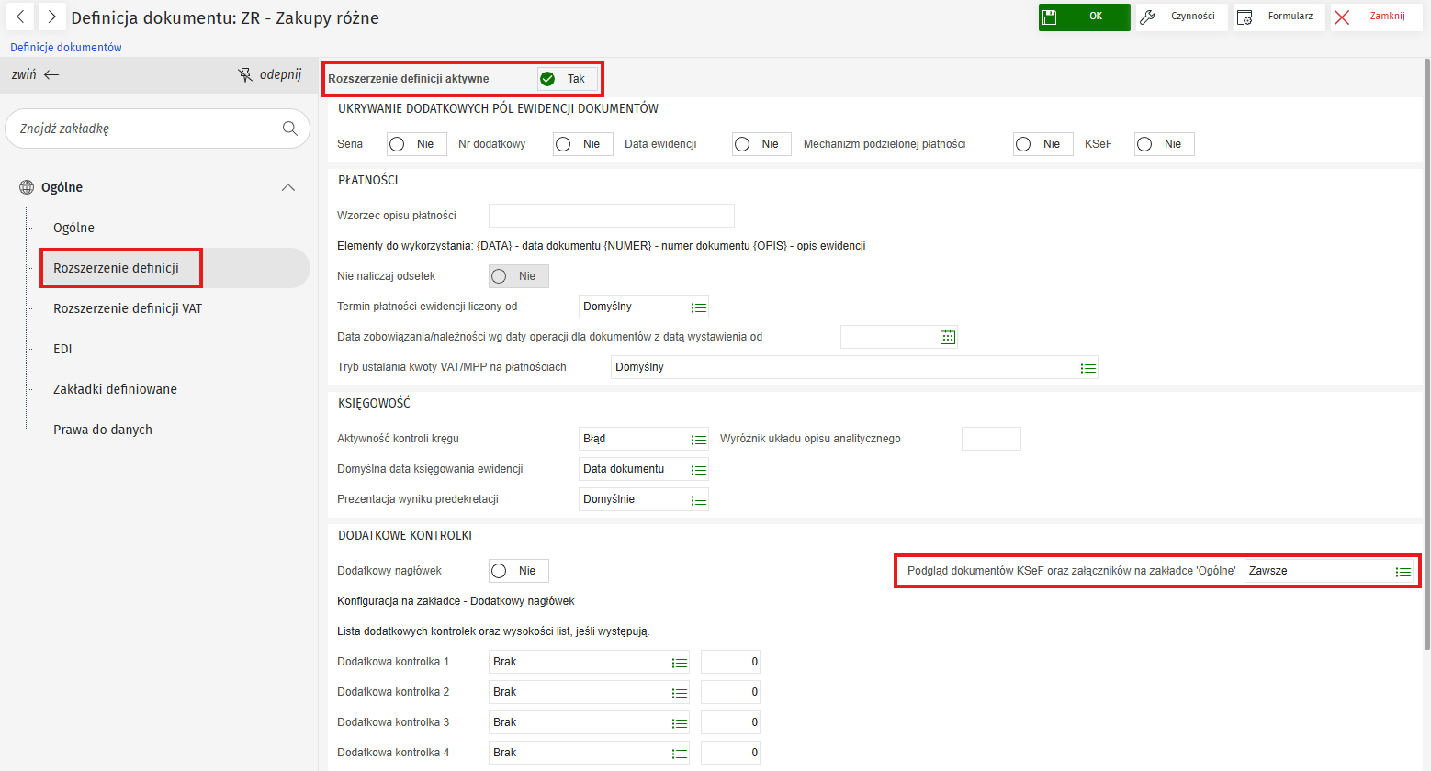This screenshot has width=1431, height=771.
Task: Open Tryb ustalania kwoty VAT/MPP dropdown
Action: [x=1088, y=368]
